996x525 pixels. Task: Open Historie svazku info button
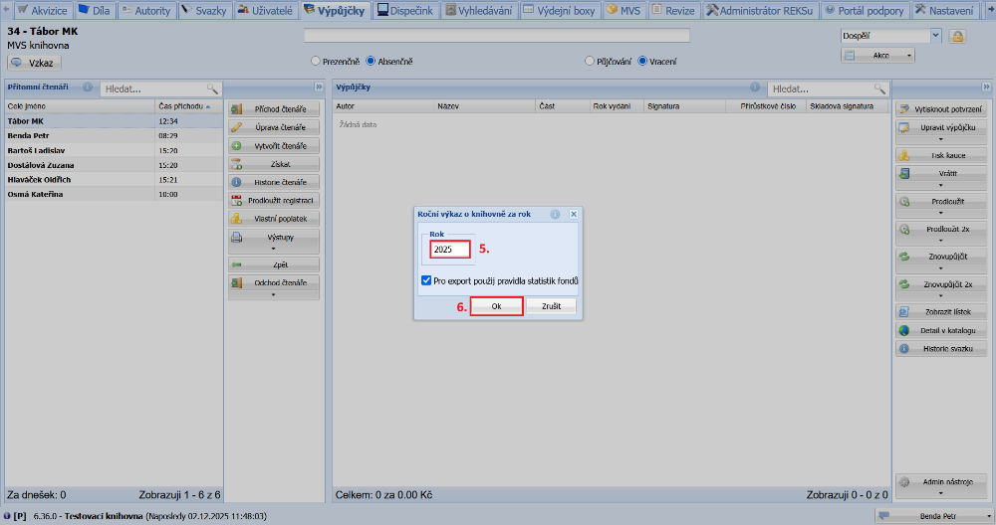[942, 349]
